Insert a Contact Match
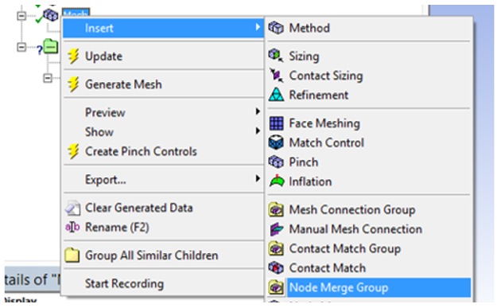Screen dimensions: 497x308 369,268
